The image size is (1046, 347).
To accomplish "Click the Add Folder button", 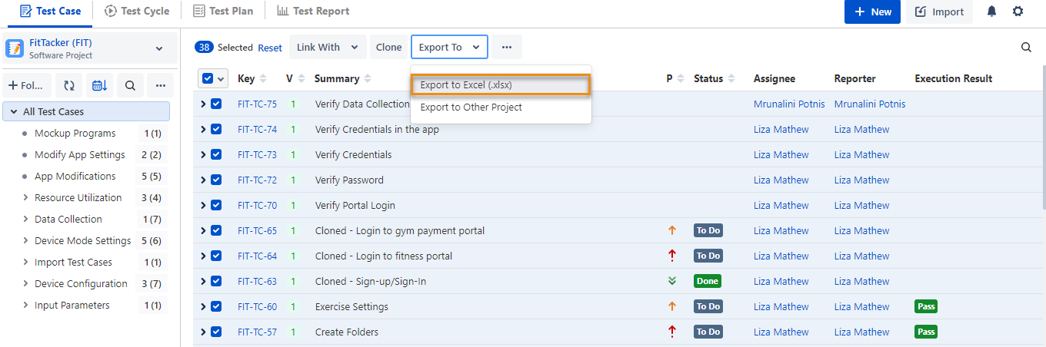I will [28, 86].
